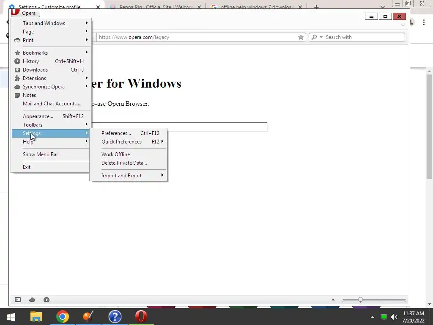
Task: Open Tabs and Windows submenu
Action: coord(51,23)
